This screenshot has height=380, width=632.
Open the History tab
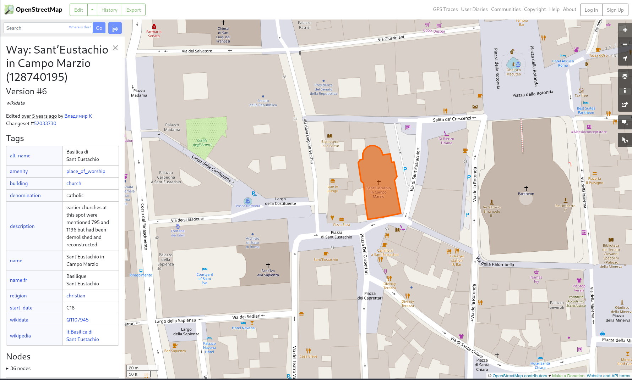point(109,10)
